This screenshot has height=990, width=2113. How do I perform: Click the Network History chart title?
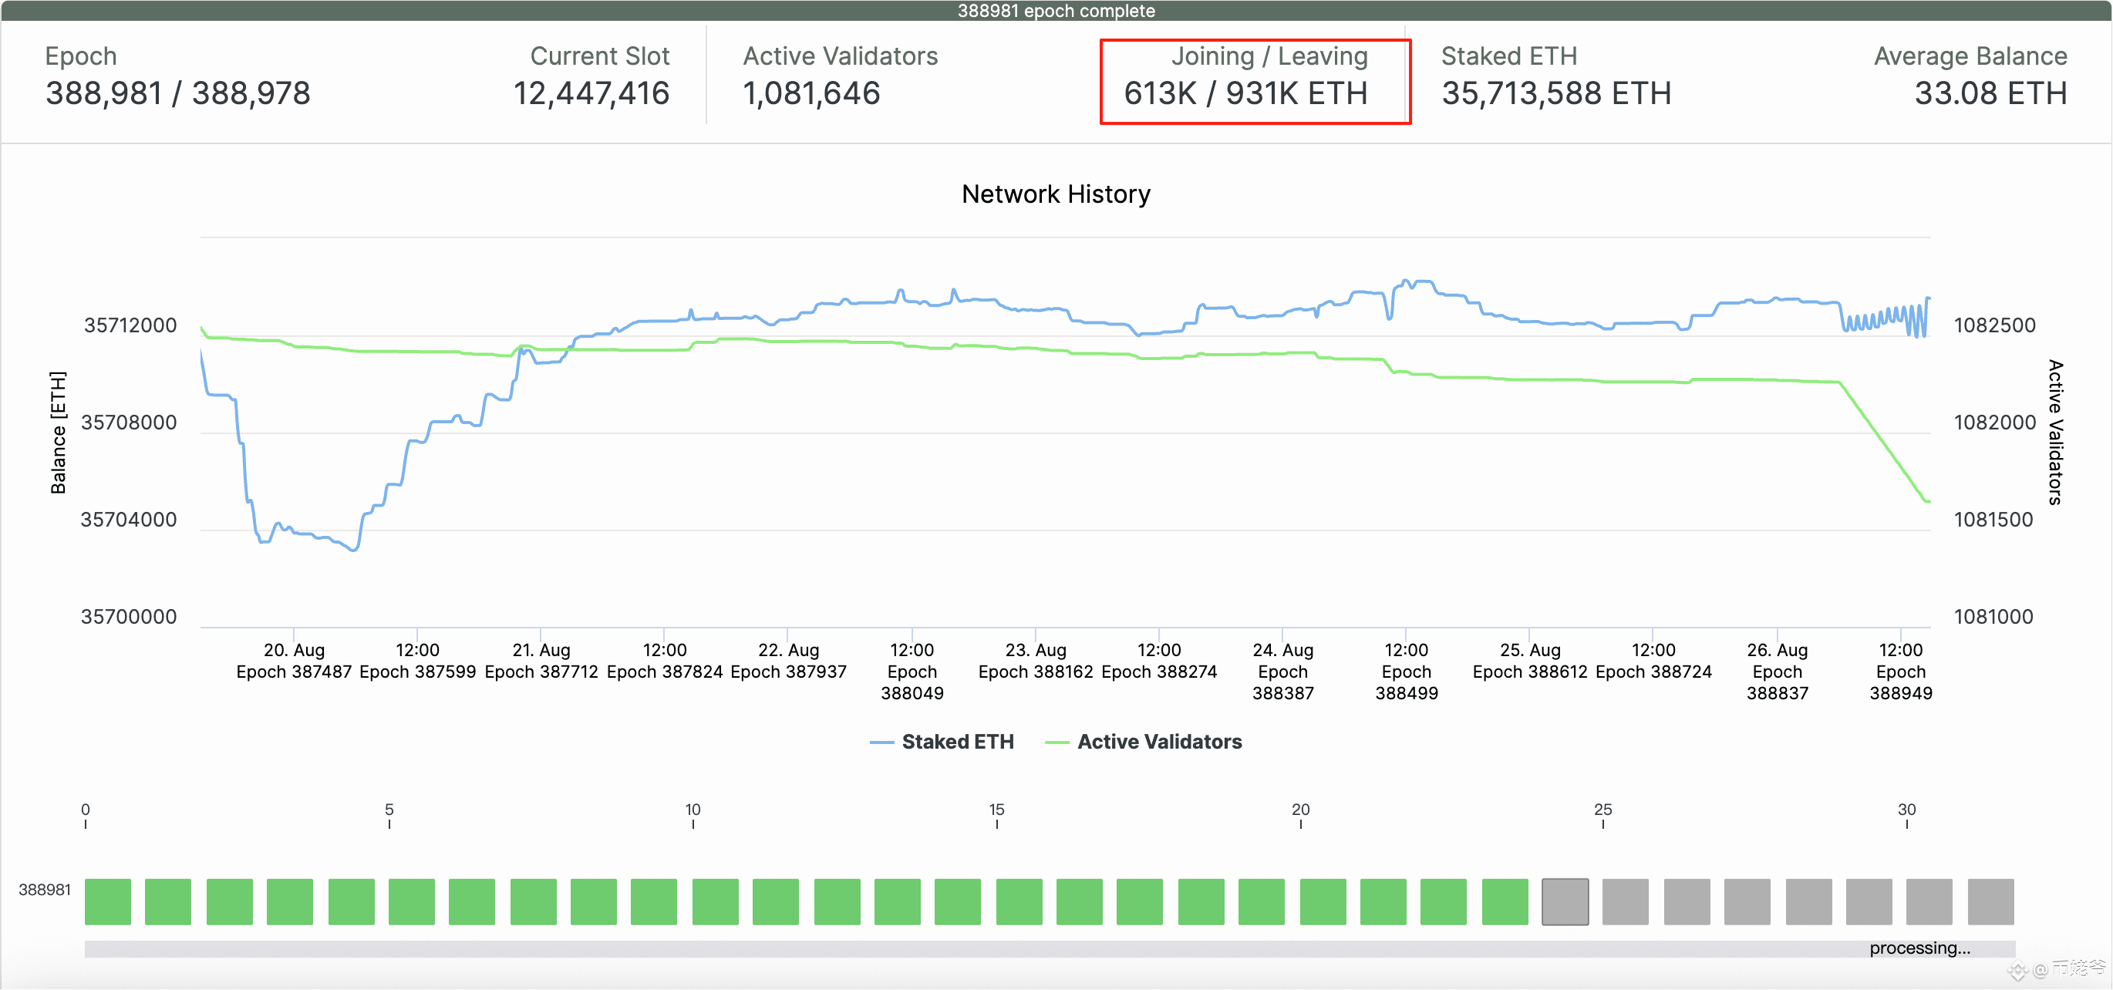[1056, 194]
